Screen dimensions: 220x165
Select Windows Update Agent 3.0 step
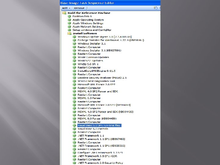[105, 37]
